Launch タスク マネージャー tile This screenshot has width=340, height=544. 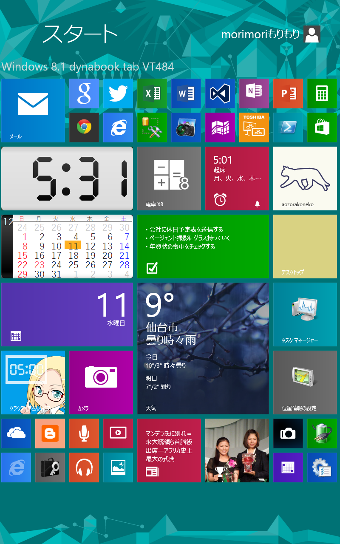(305, 314)
